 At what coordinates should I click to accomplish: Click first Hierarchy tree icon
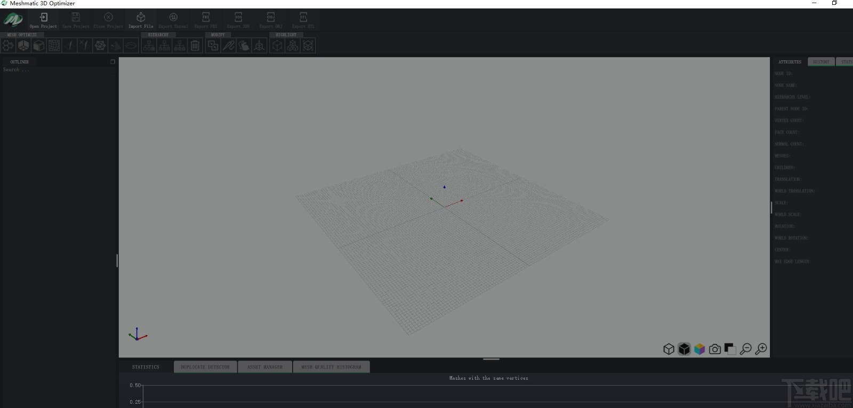pos(149,46)
